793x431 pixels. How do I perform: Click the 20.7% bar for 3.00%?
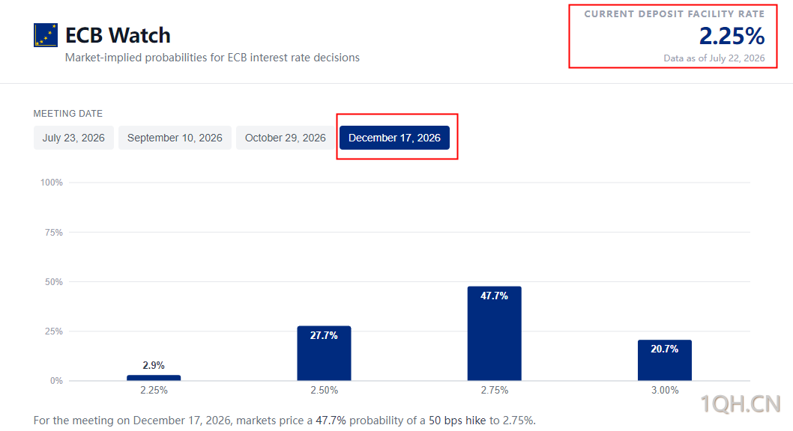point(665,361)
